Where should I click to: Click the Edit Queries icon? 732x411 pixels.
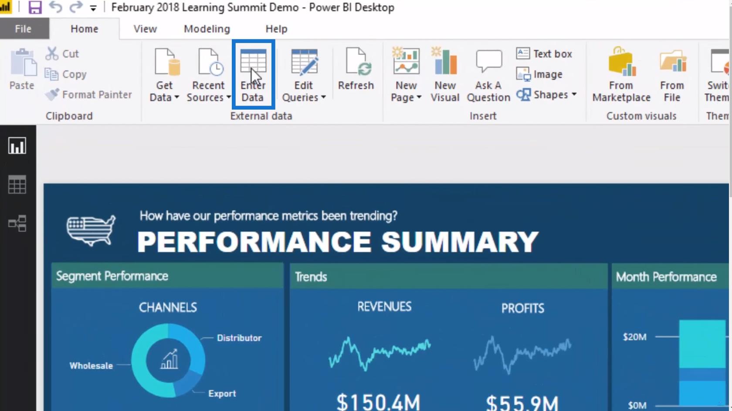304,63
